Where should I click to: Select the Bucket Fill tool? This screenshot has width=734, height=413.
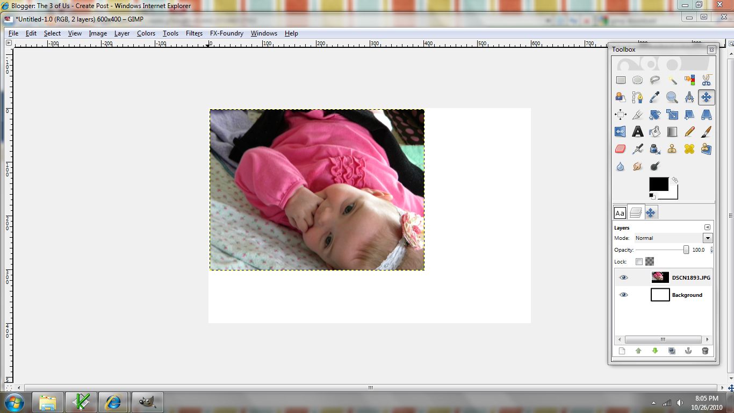pos(654,132)
